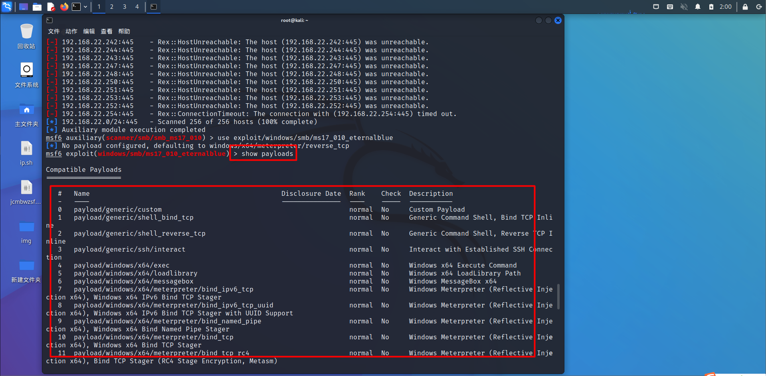
Task: Click the log out icon
Action: point(759,7)
